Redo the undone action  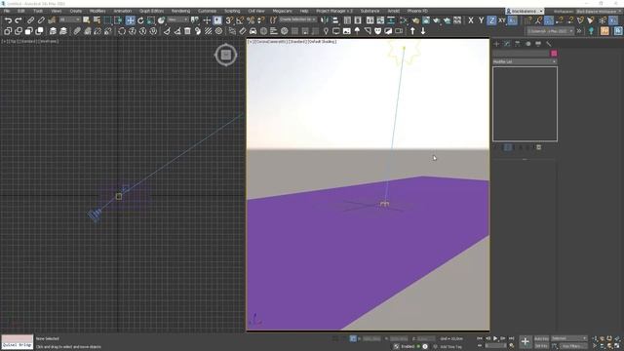18,20
